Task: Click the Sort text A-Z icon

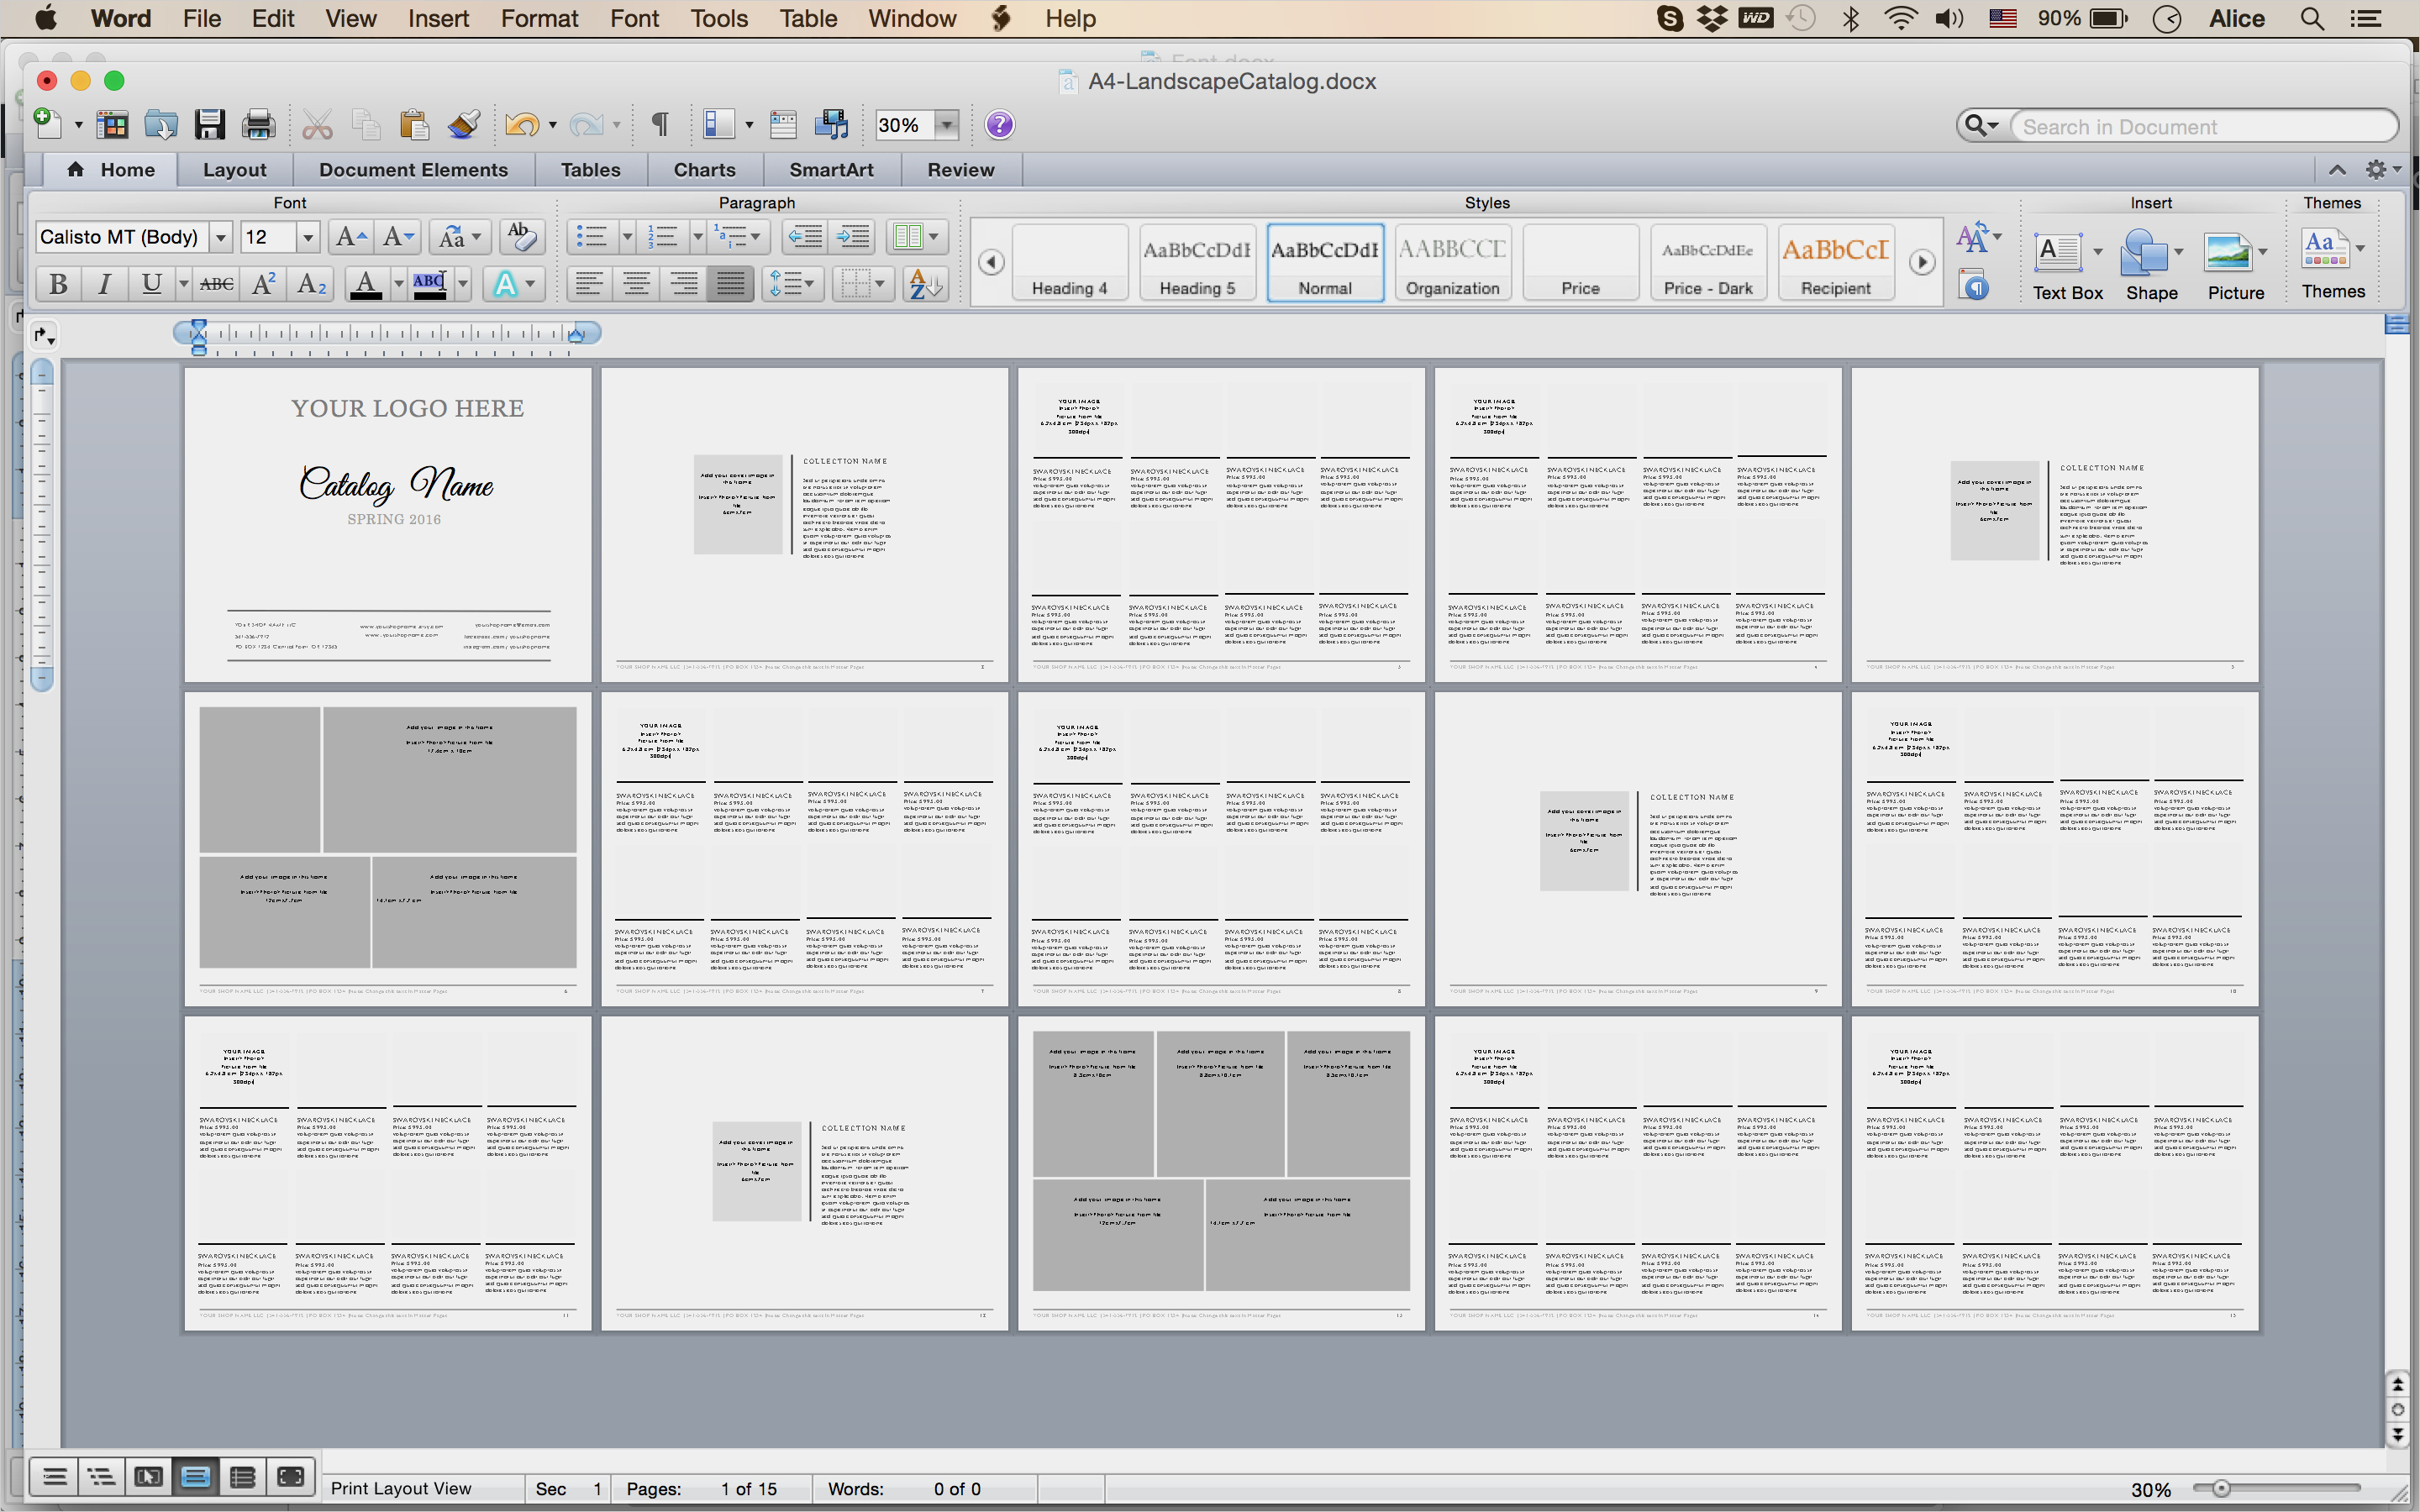Action: tap(925, 284)
